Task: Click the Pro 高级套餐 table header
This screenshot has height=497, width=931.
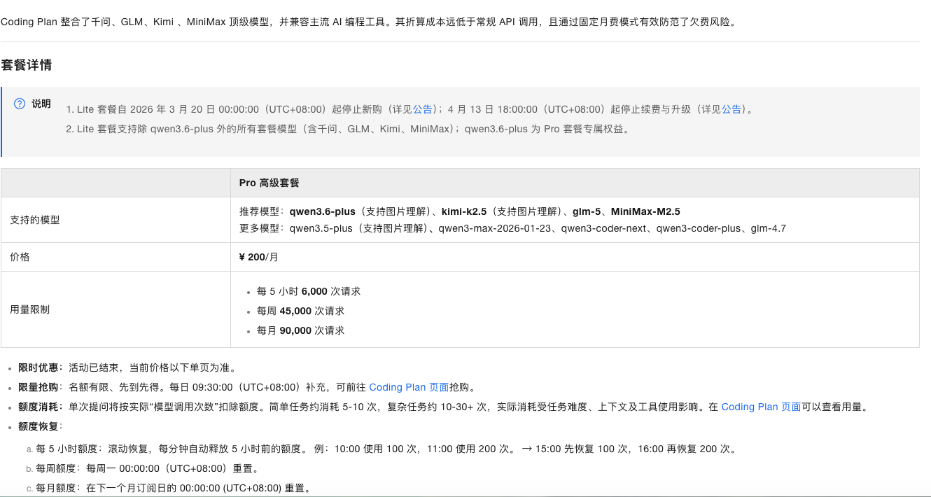Action: point(269,183)
